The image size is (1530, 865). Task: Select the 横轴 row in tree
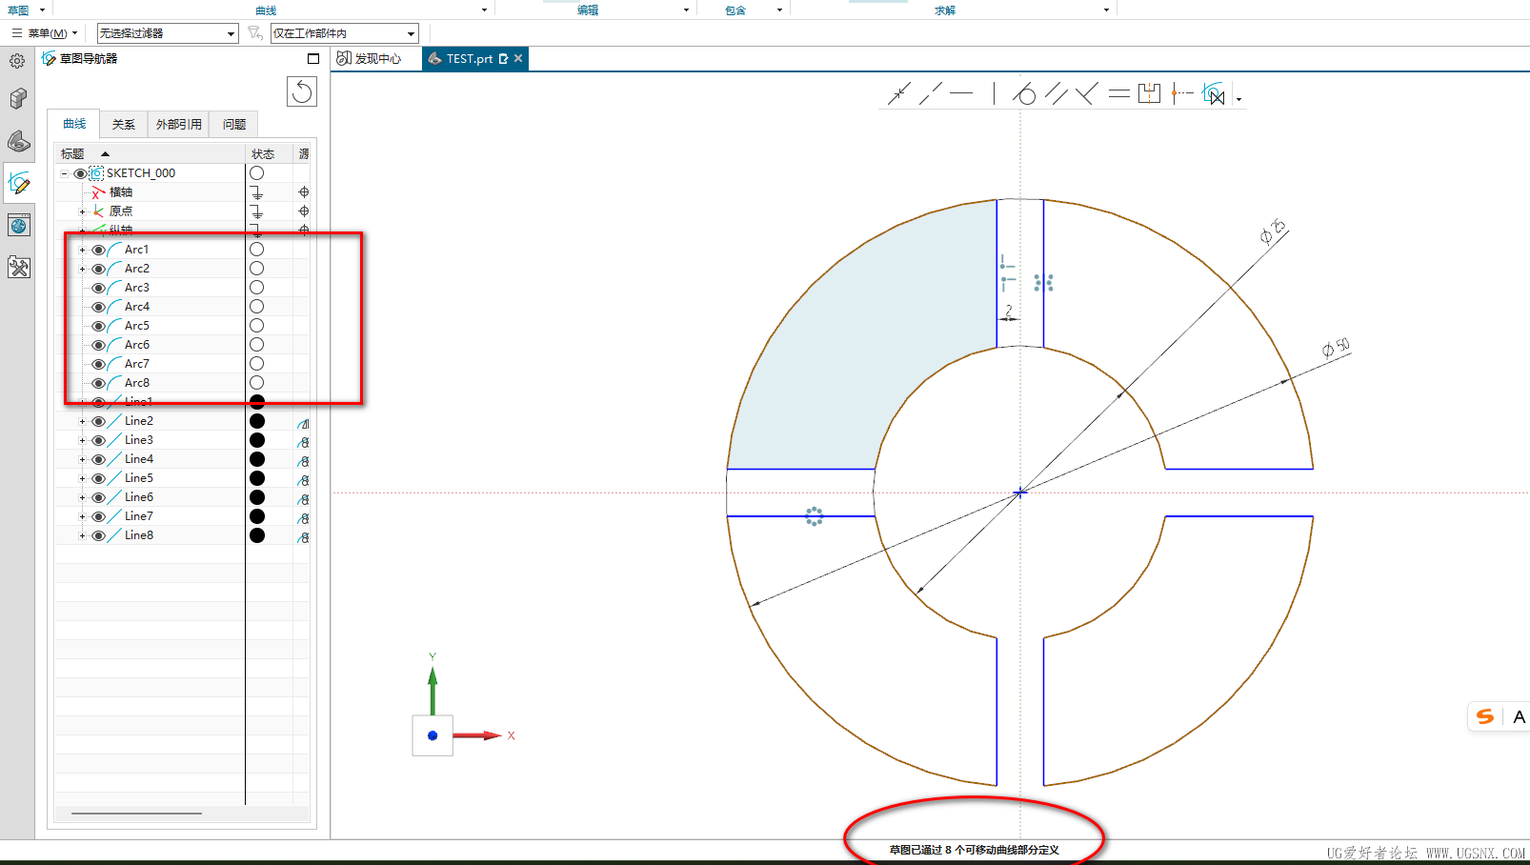point(183,192)
